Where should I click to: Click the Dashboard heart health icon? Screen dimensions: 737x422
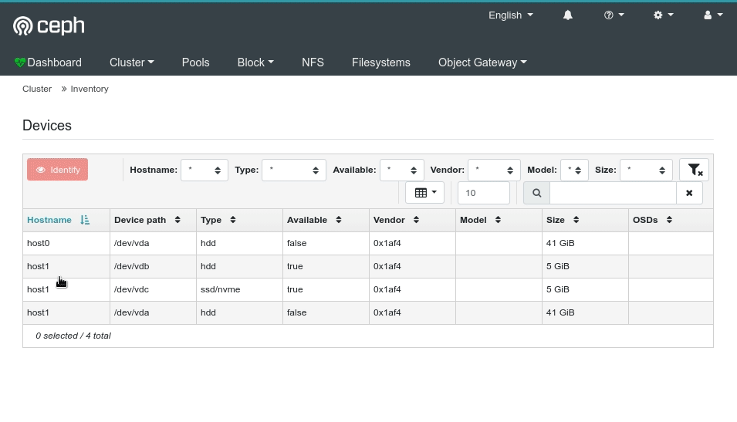(19, 62)
